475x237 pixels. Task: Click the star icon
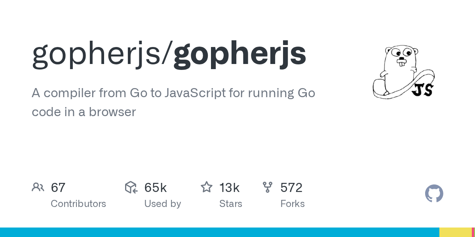pos(207,187)
